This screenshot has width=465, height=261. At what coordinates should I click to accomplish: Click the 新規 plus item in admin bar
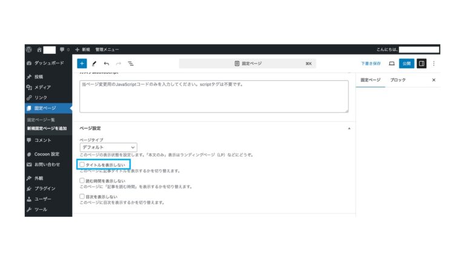[82, 50]
